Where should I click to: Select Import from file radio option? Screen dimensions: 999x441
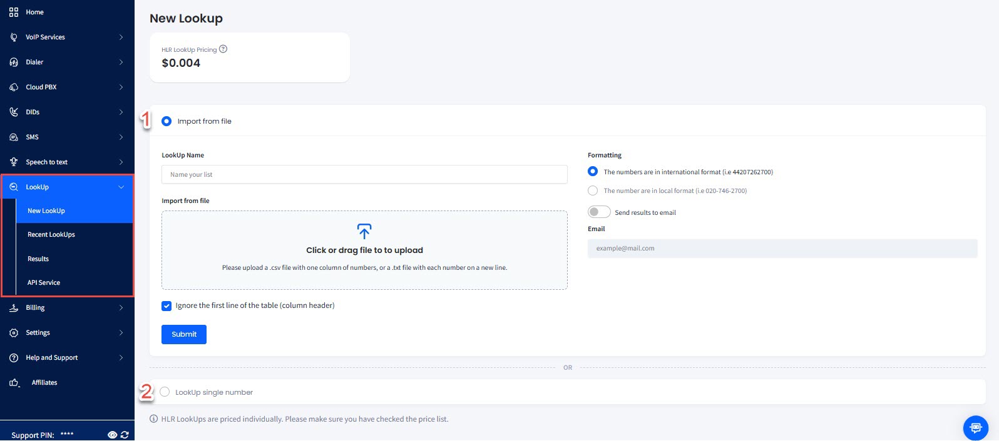[166, 121]
